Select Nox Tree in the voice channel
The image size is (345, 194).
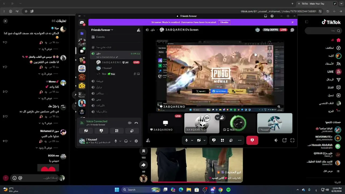pyautogui.click(x=118, y=74)
